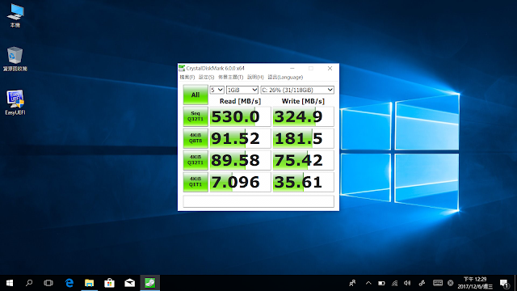Screen dimensions: 517x291
Task: Open Action Center notifications icon
Action: click(x=504, y=283)
